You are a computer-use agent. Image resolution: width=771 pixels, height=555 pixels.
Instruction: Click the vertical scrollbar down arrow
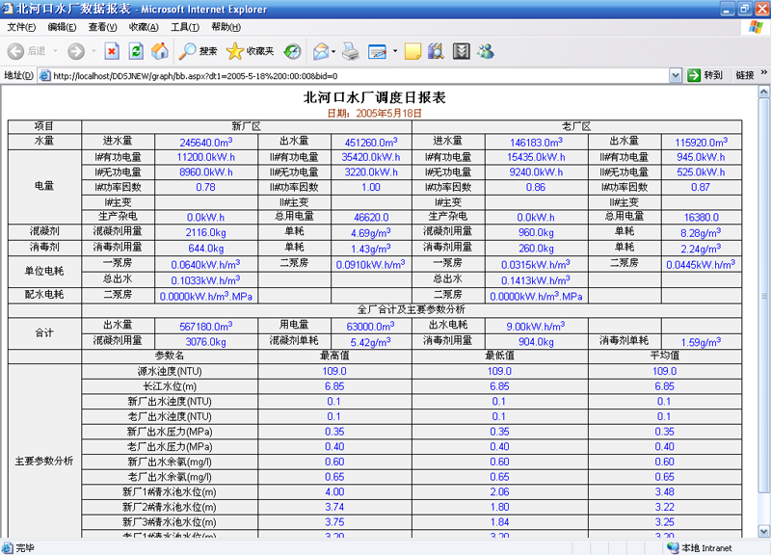pyautogui.click(x=763, y=532)
